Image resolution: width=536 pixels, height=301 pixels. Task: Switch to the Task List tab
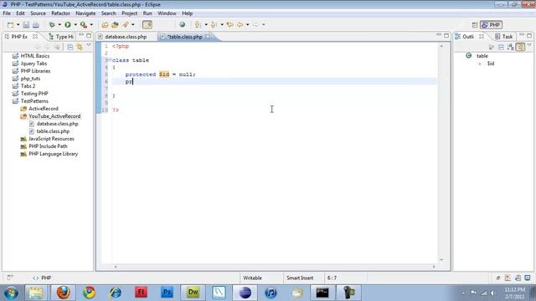pos(504,37)
